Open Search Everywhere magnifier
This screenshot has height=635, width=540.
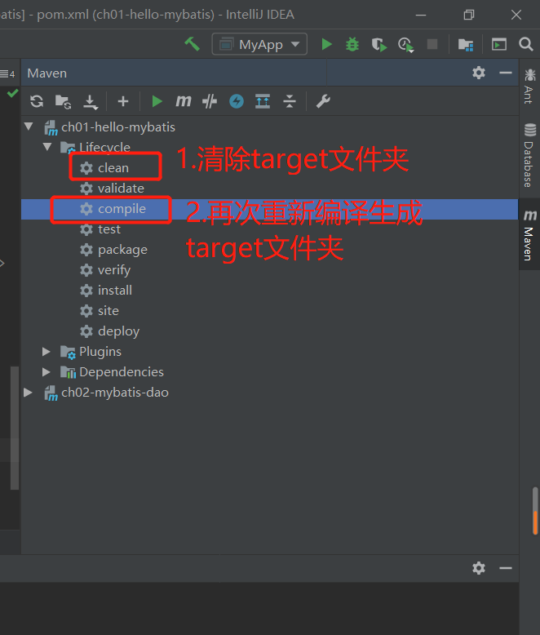[x=526, y=44]
